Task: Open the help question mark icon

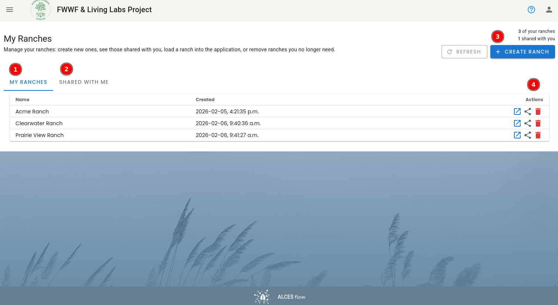Action: click(x=531, y=10)
